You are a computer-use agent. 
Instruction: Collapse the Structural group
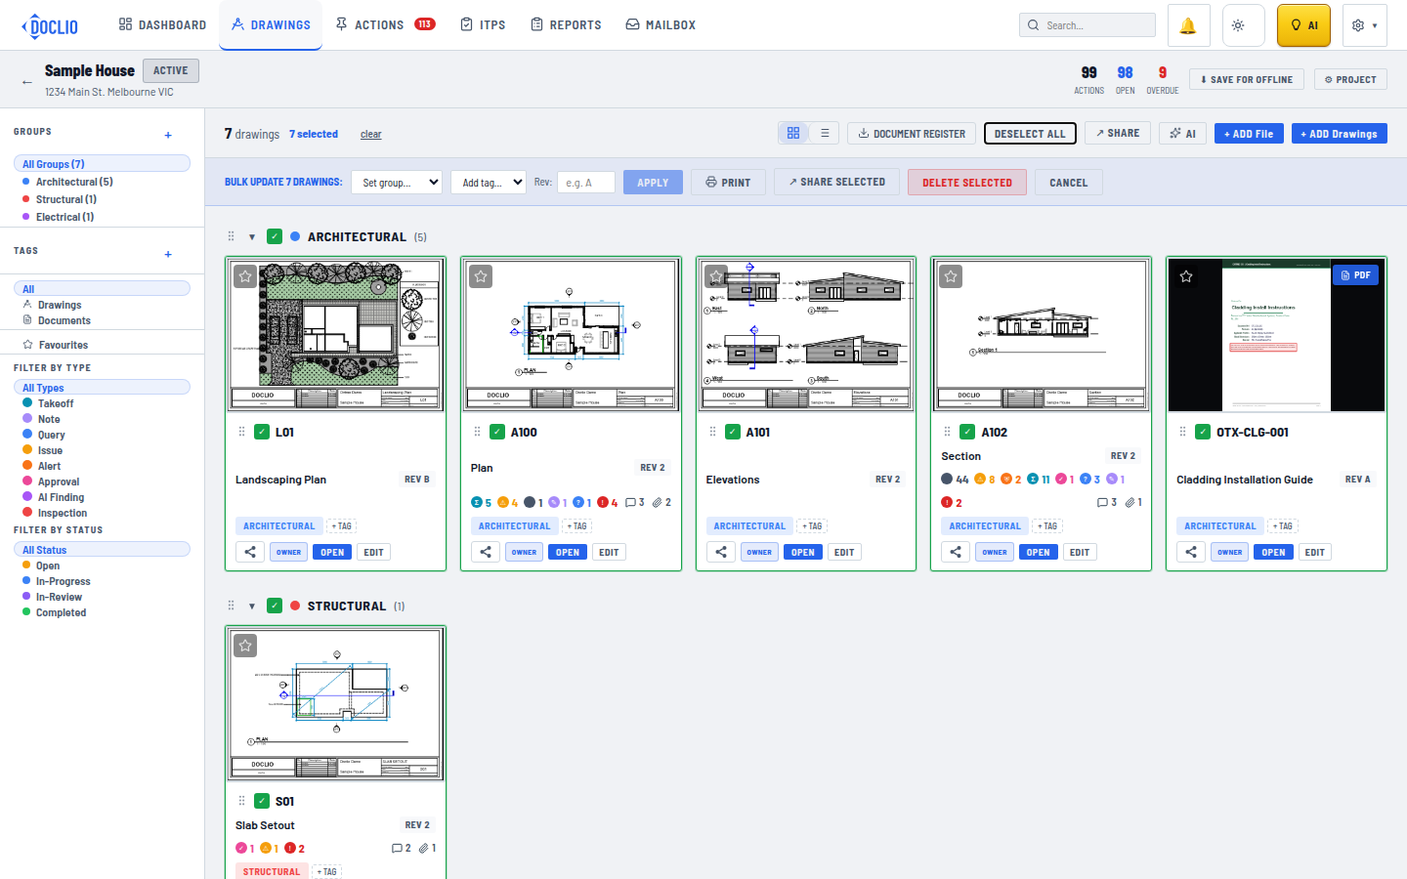(x=252, y=606)
